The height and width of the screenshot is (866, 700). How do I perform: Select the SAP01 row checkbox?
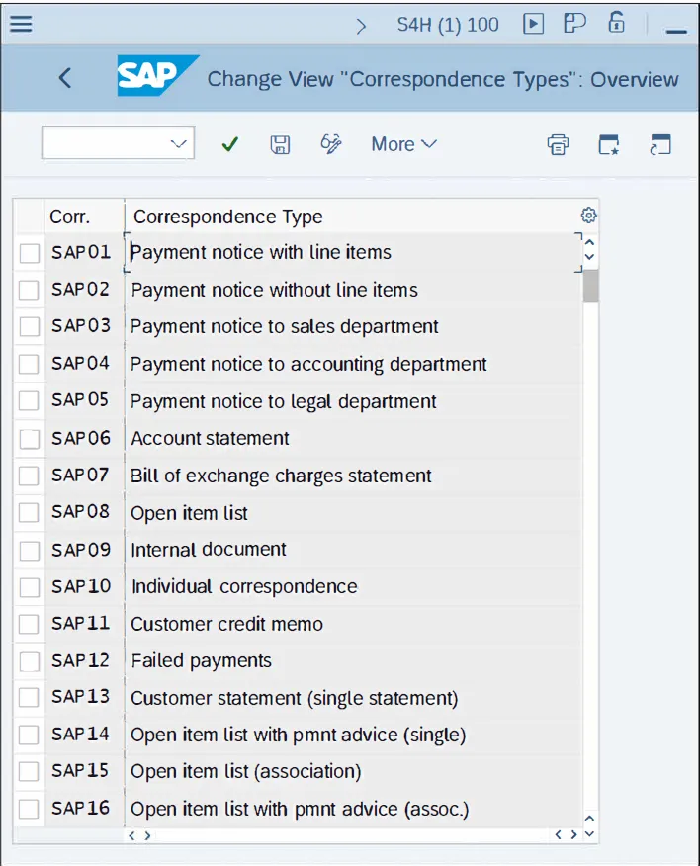(30, 253)
